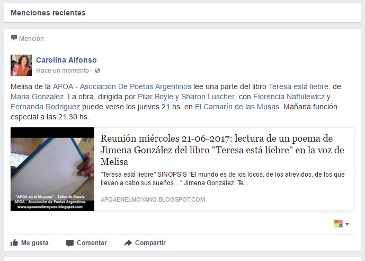
Task: Open the Fernanda Rodriguez profile link
Action: click(45, 107)
